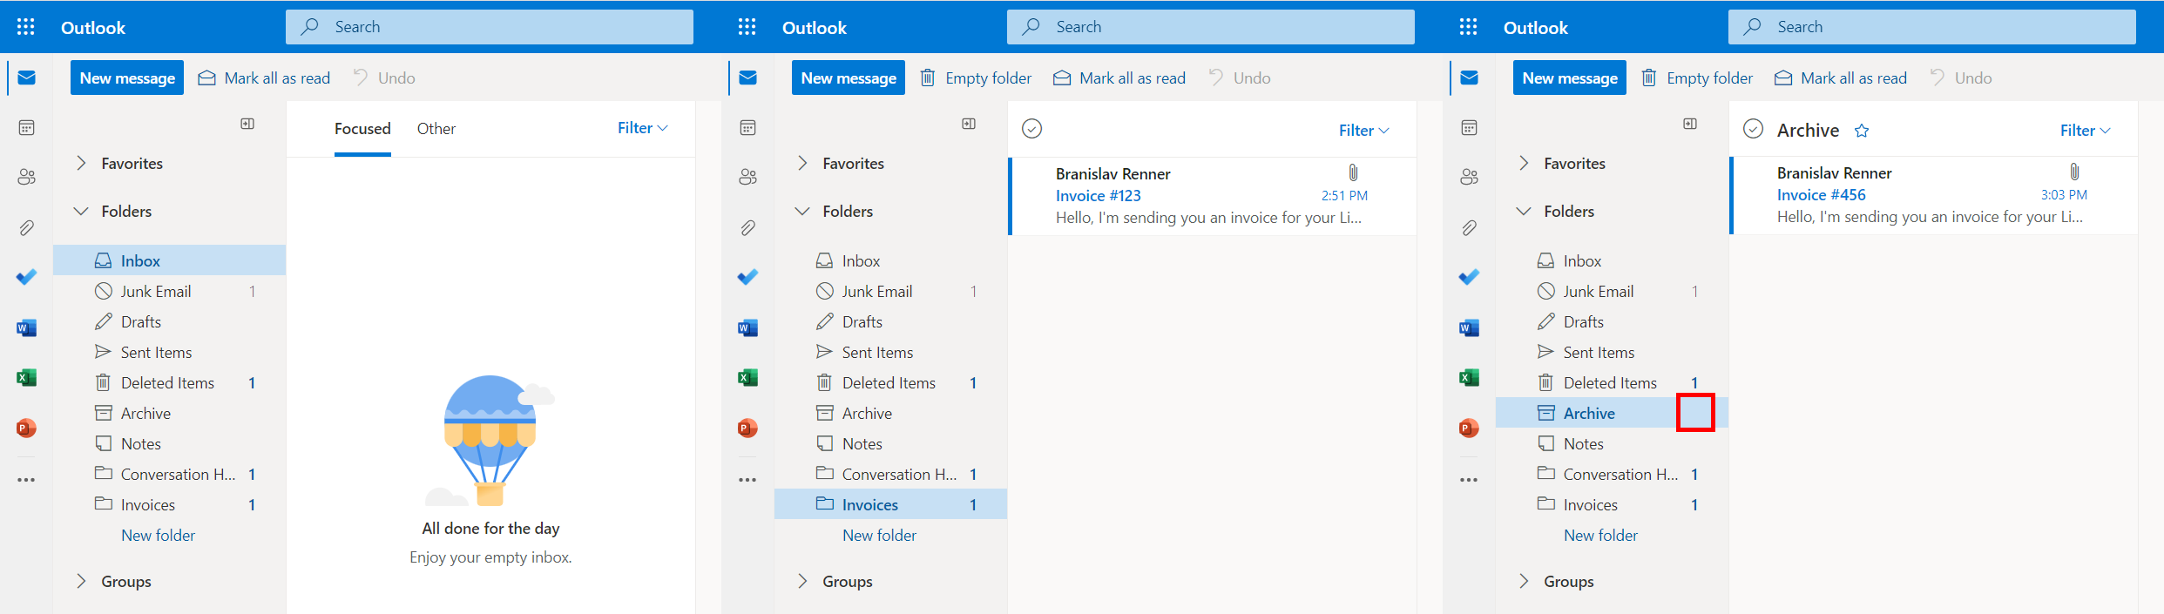2164x614 pixels.
Task: Open Word from the leftmost sidebar
Action: click(x=26, y=328)
